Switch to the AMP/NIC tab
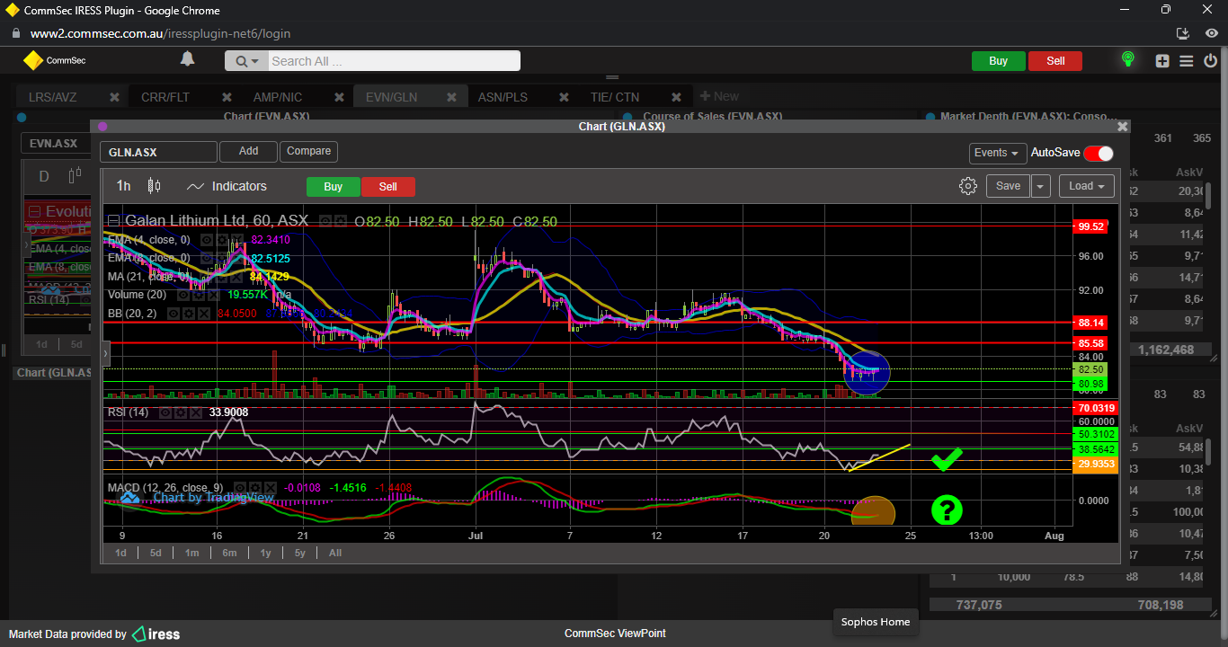The width and height of the screenshot is (1228, 647). click(x=278, y=97)
